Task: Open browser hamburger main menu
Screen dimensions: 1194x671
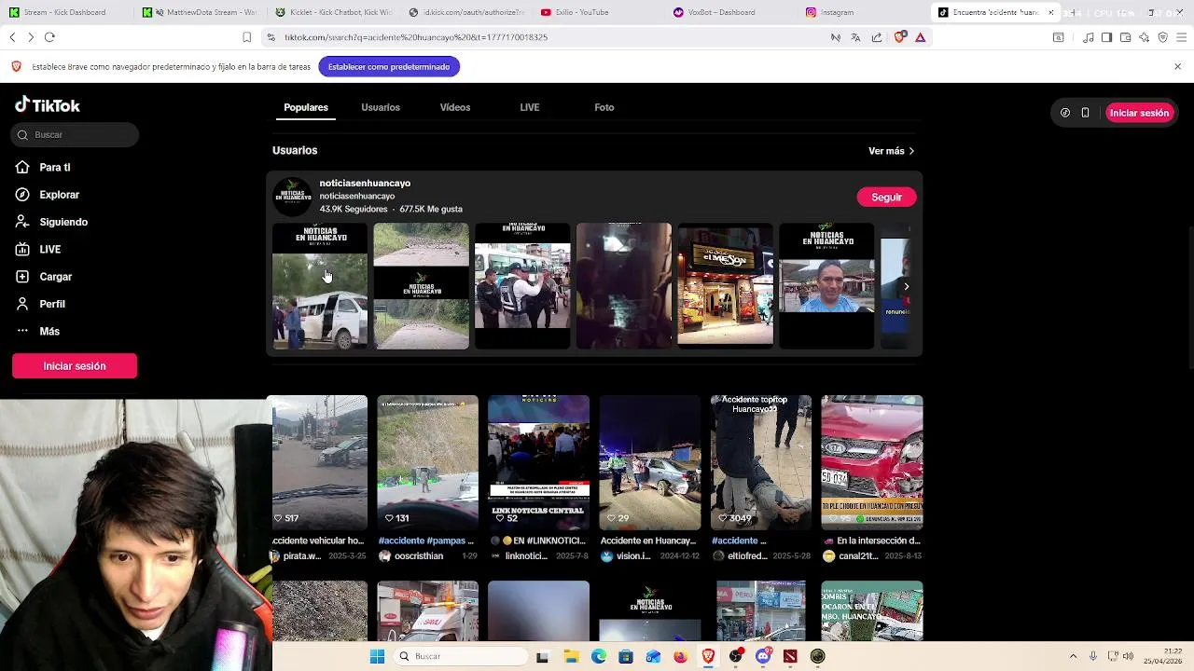Action: (x=1181, y=37)
